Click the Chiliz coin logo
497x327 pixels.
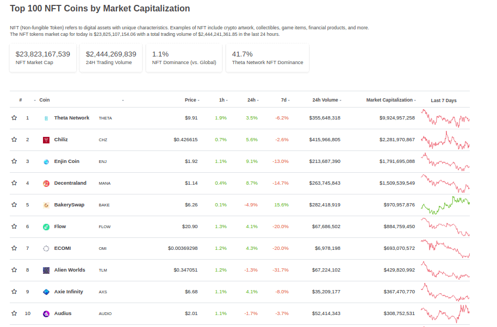click(x=46, y=140)
